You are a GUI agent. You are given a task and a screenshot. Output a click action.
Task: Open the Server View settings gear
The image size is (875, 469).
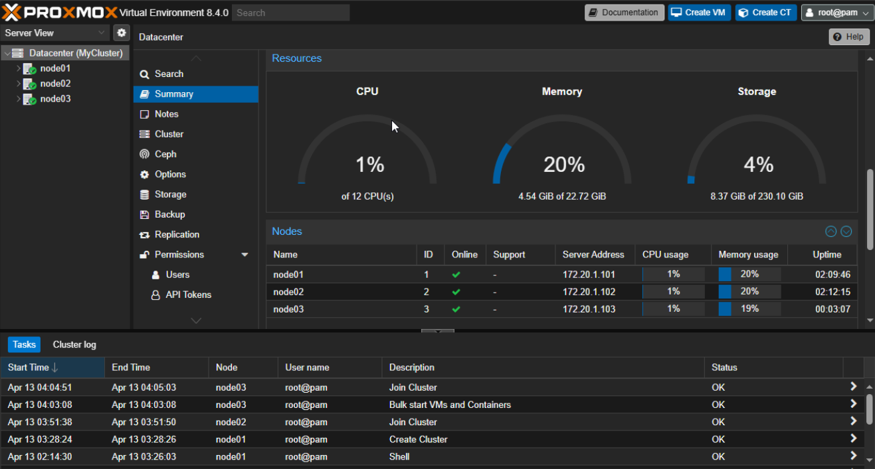121,33
